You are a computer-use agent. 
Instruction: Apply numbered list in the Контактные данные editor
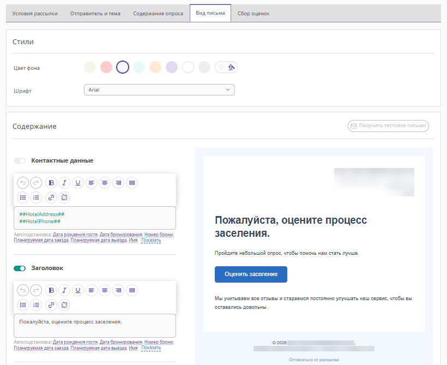[37, 198]
